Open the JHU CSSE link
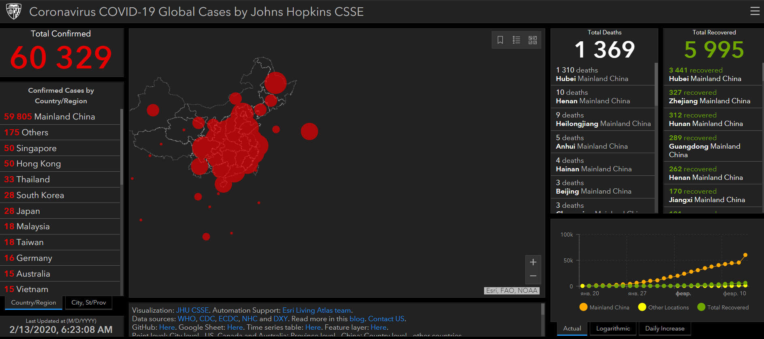Screen dimensions: 764x339 (x=192, y=310)
